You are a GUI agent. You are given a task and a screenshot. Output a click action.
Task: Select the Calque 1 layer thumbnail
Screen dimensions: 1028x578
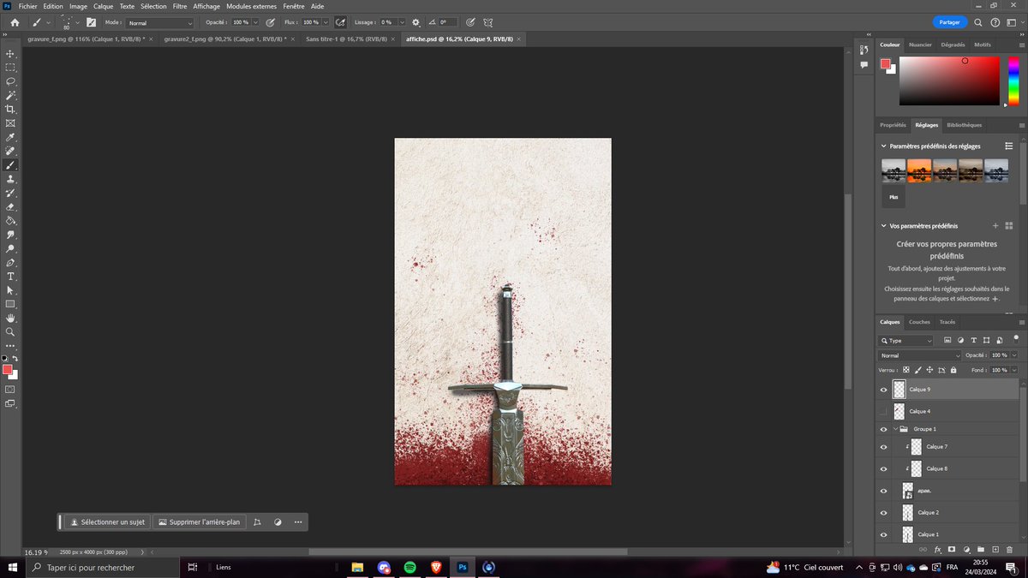[907, 534]
